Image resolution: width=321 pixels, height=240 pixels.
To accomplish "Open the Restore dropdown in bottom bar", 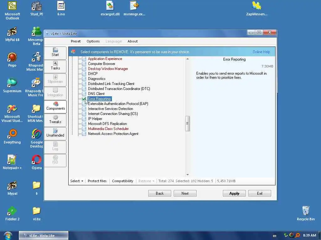I will click(x=146, y=181).
